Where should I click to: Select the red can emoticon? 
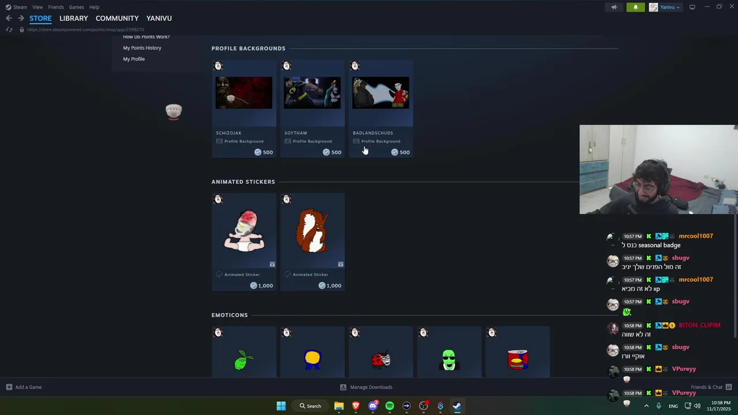coord(518,360)
